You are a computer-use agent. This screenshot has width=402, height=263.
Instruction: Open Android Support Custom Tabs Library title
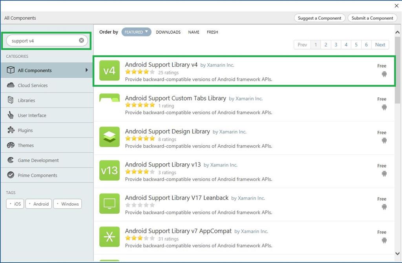pos(175,98)
